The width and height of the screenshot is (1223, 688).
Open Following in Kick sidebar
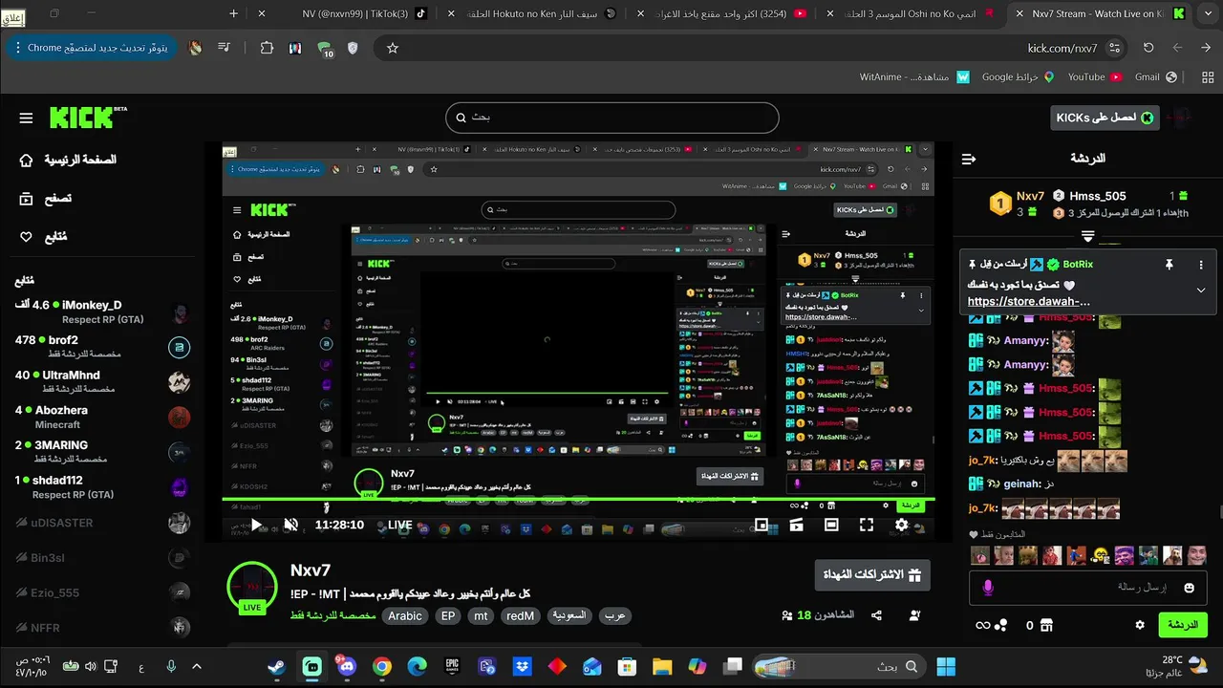pos(44,237)
